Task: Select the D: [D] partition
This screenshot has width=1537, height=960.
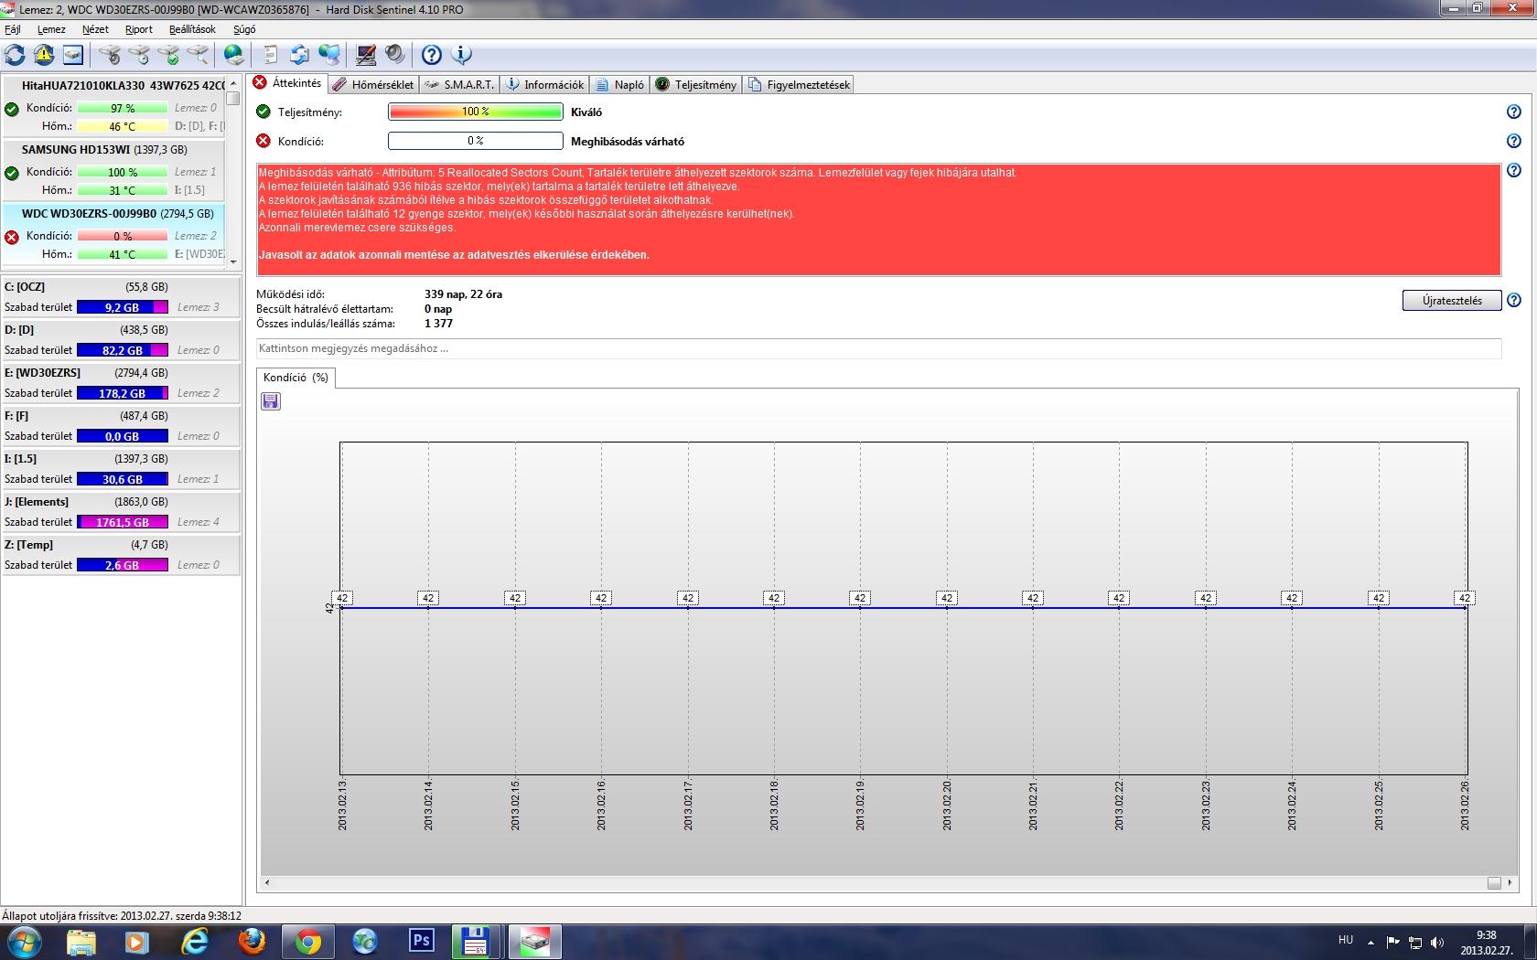Action: coord(121,339)
